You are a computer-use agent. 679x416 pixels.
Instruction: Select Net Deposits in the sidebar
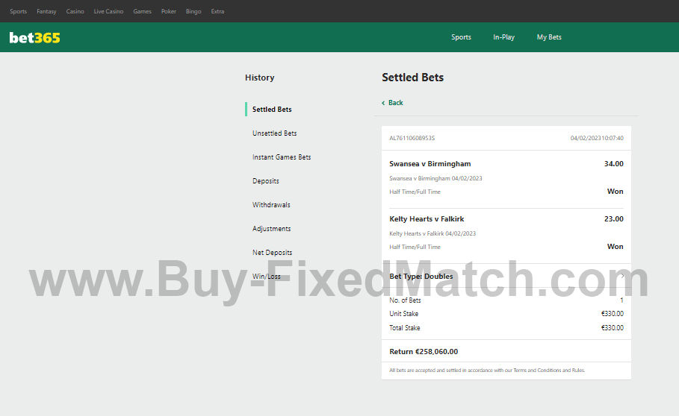pyautogui.click(x=272, y=253)
